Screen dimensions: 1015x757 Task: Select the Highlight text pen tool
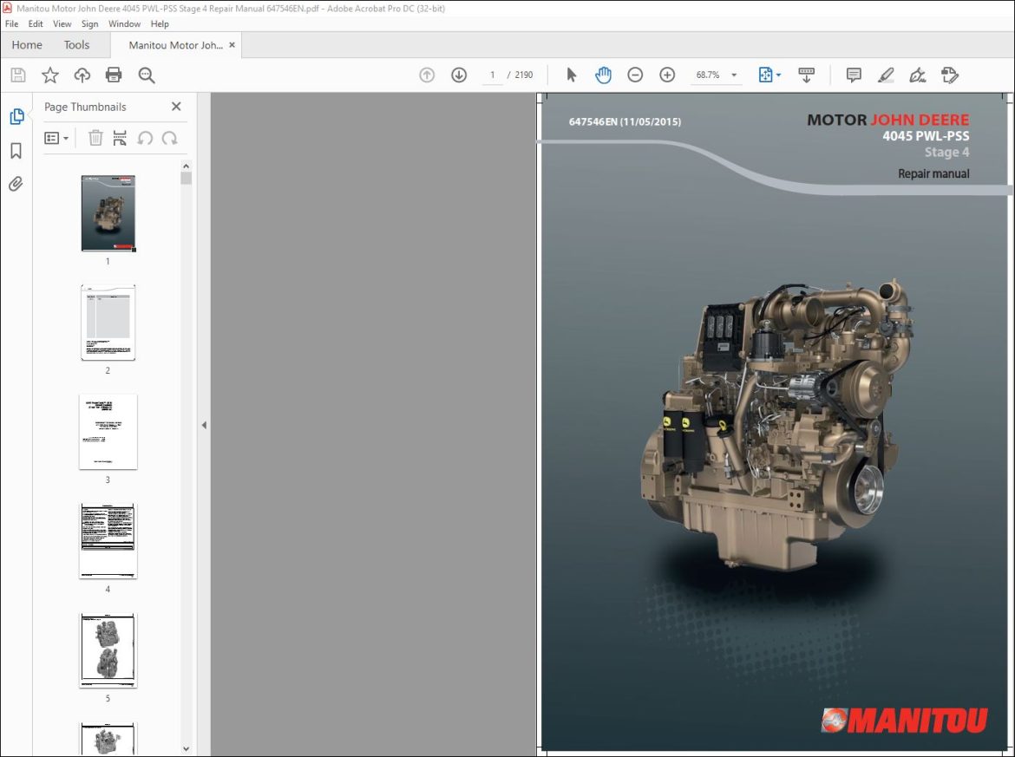[886, 75]
